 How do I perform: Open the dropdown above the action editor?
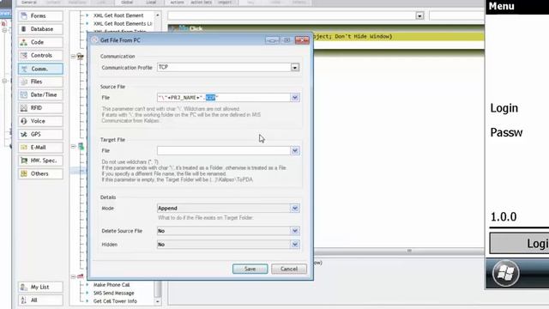point(419,15)
